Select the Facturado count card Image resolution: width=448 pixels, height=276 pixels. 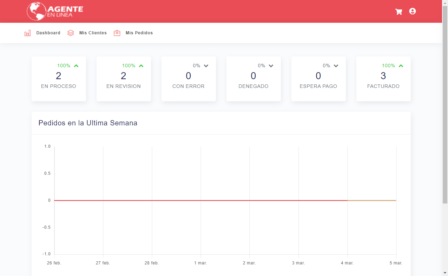[383, 79]
